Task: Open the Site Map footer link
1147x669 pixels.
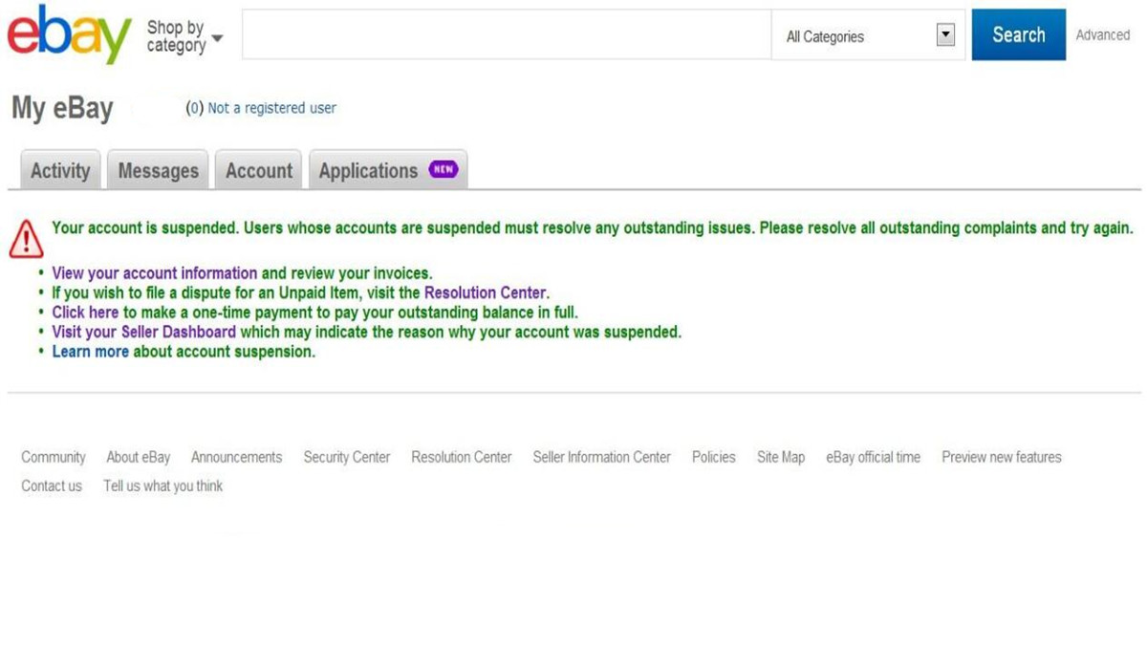Action: point(781,458)
